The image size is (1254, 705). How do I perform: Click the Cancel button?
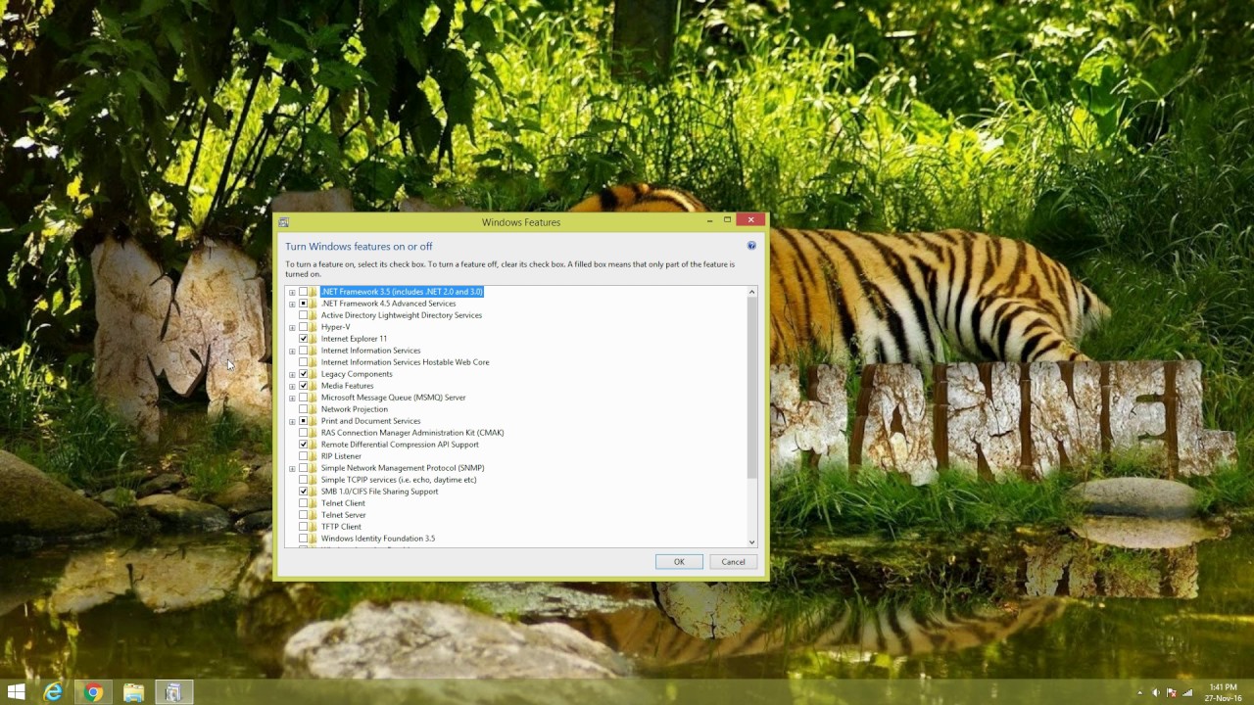(x=734, y=562)
